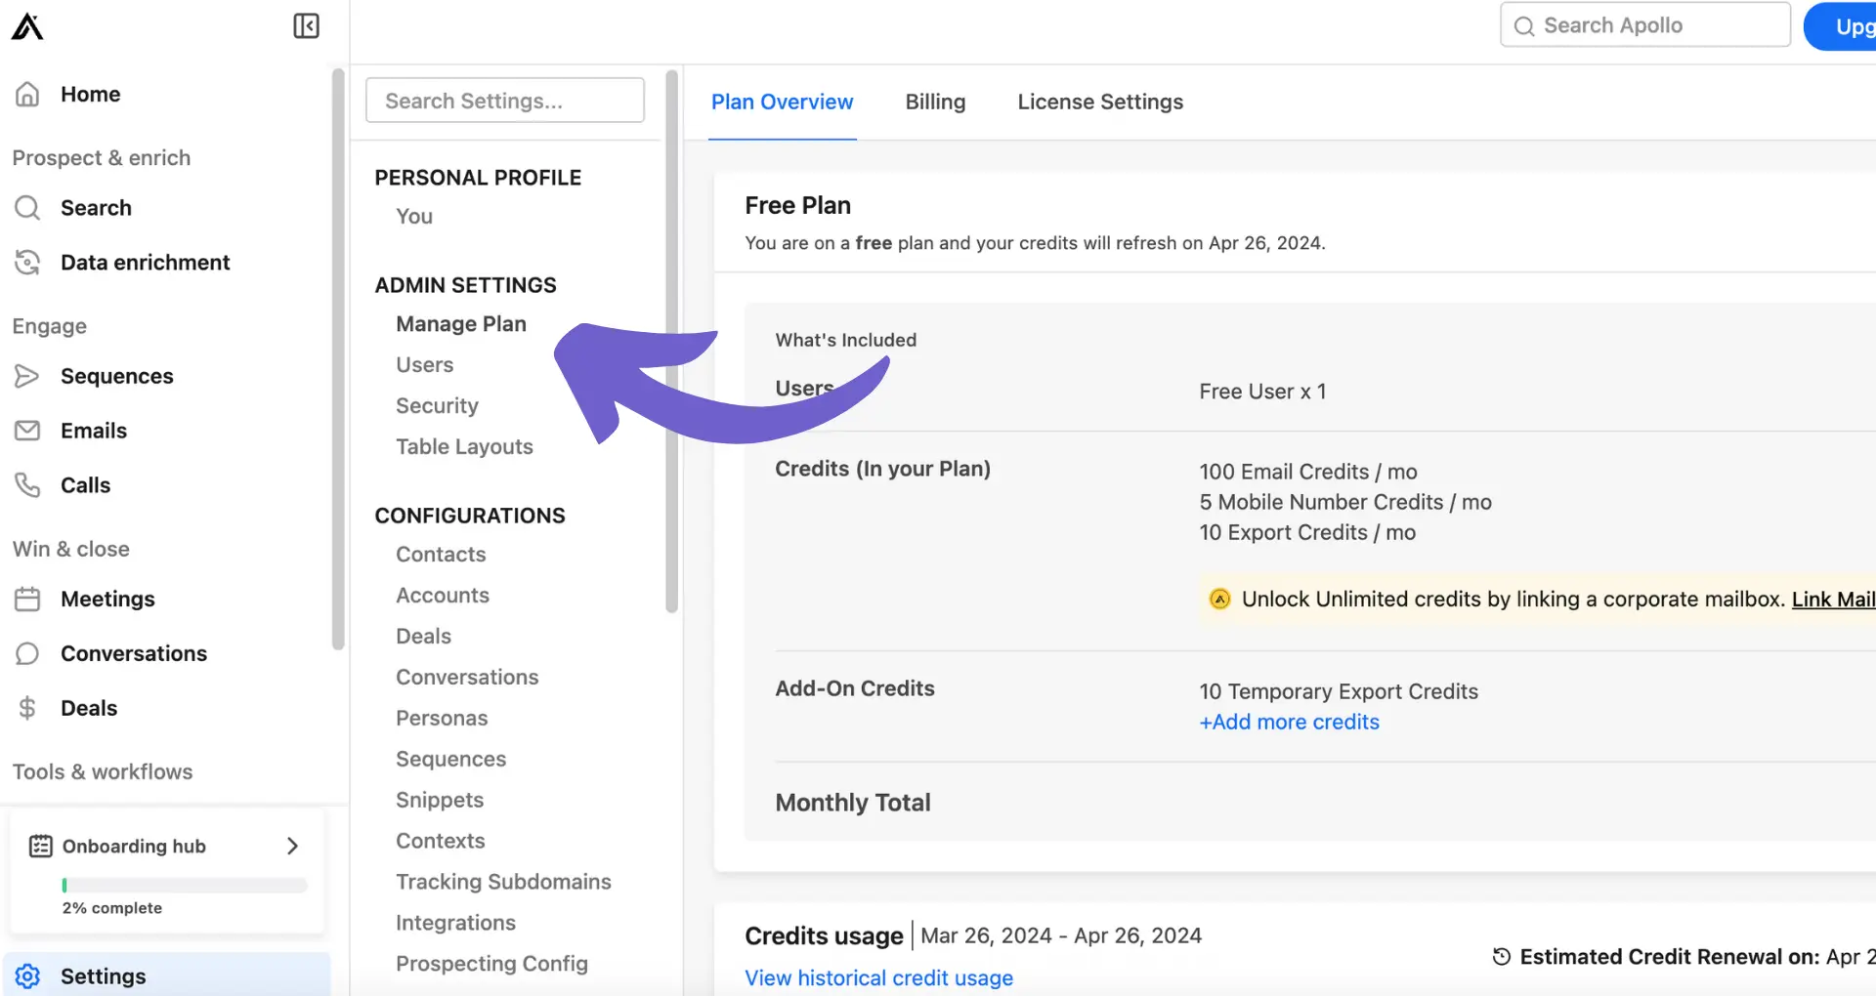Click the '100 Email Credits / mo' text
The image size is (1876, 996).
point(1307,472)
